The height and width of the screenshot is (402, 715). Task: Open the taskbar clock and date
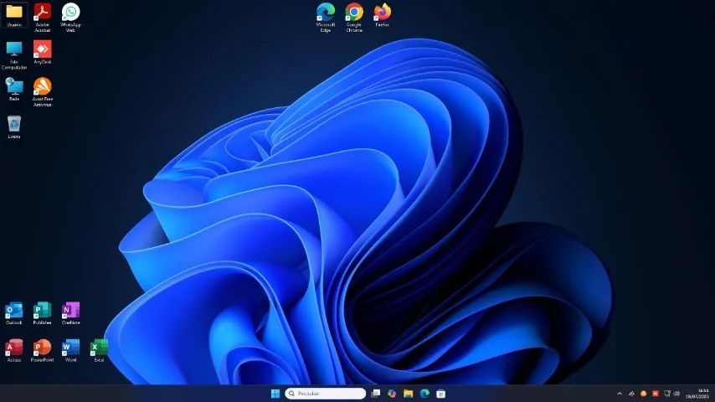click(697, 394)
